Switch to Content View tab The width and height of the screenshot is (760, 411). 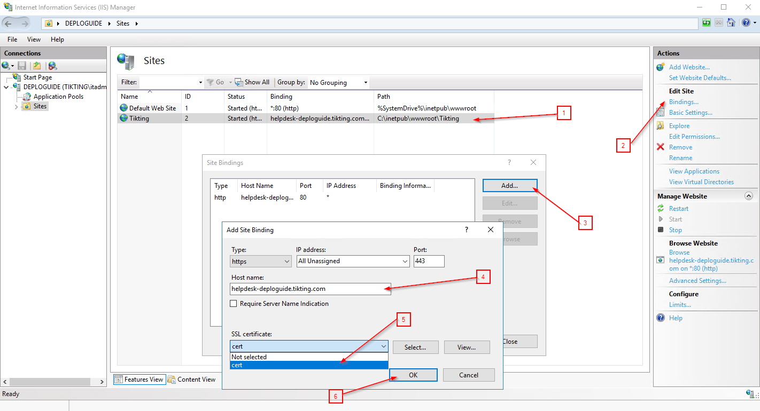point(191,380)
